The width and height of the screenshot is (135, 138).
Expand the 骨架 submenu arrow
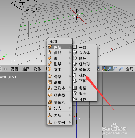(70, 77)
